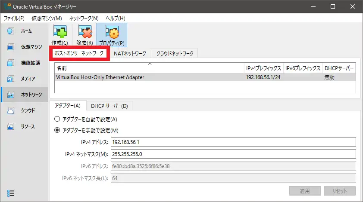
Task: Close the VirtualBox Manager window
Action: [353, 6]
